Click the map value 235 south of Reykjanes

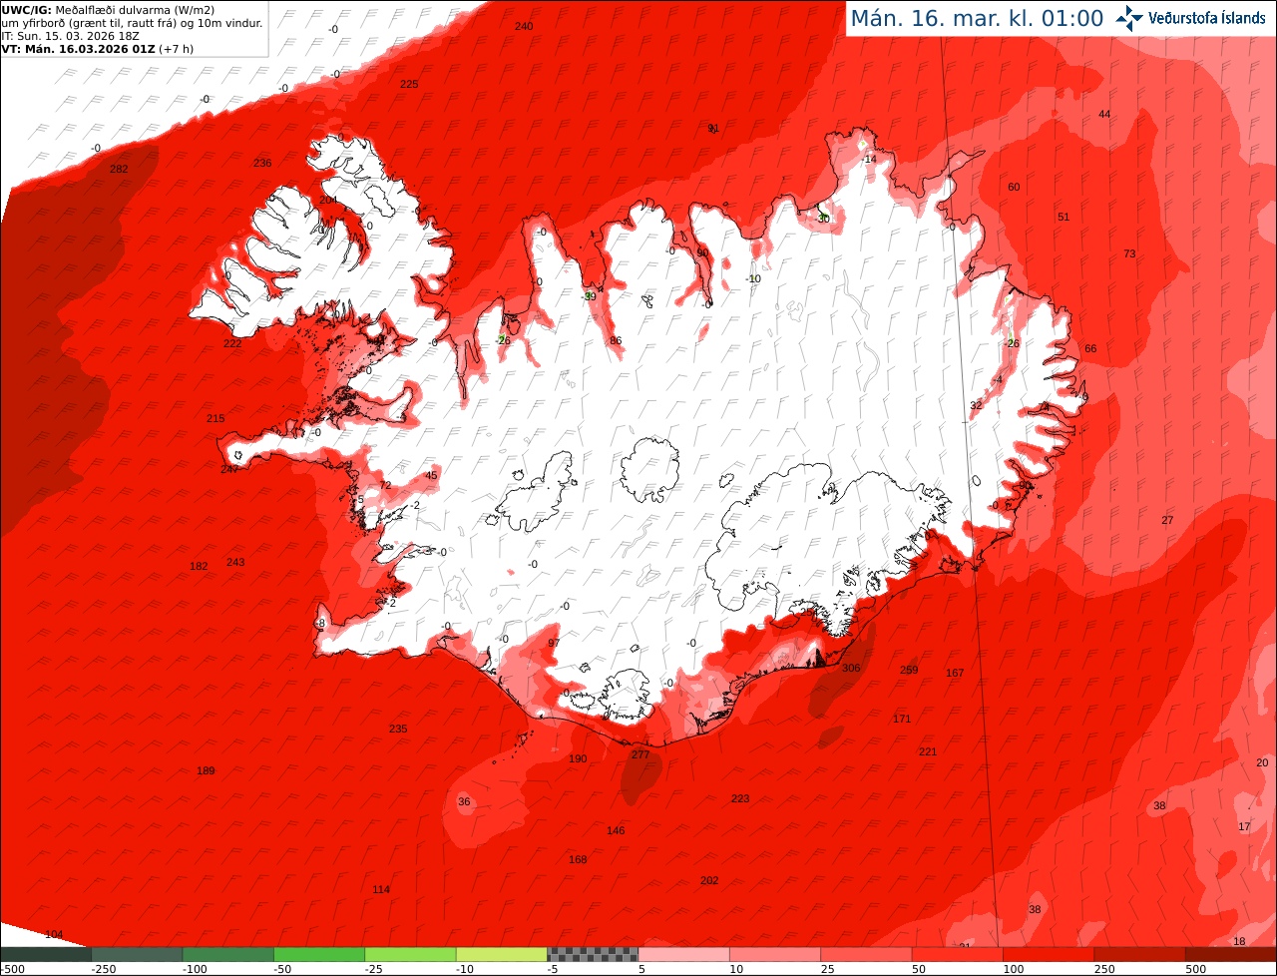click(x=398, y=729)
